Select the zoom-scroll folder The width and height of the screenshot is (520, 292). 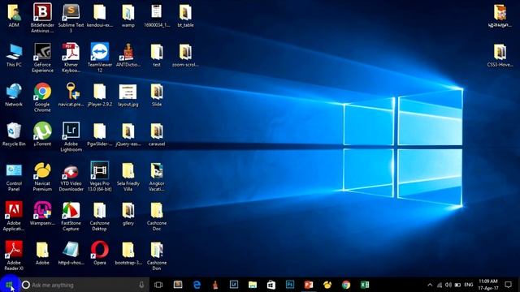click(x=185, y=55)
